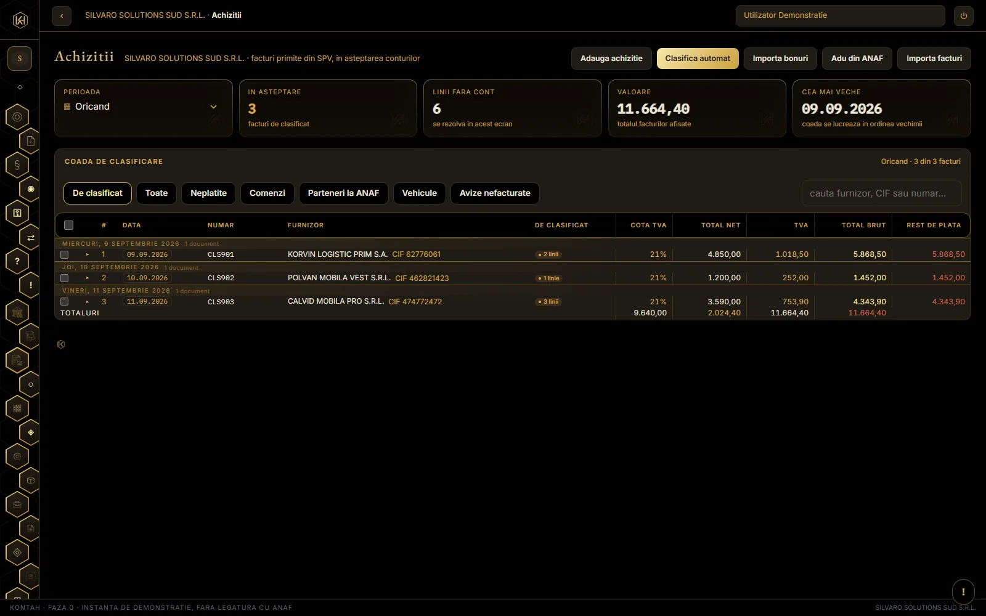
Task: Click the round exclamation help button
Action: pyautogui.click(x=963, y=592)
